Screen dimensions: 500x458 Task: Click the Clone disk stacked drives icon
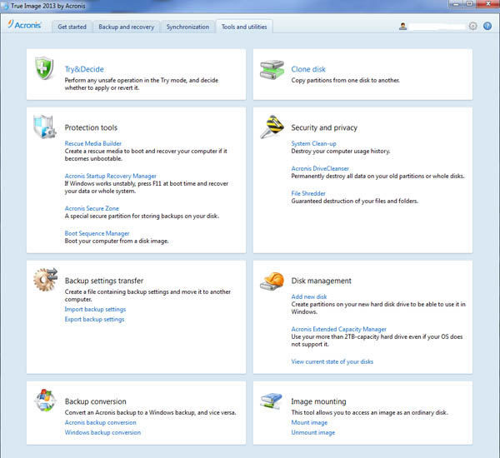[272, 69]
